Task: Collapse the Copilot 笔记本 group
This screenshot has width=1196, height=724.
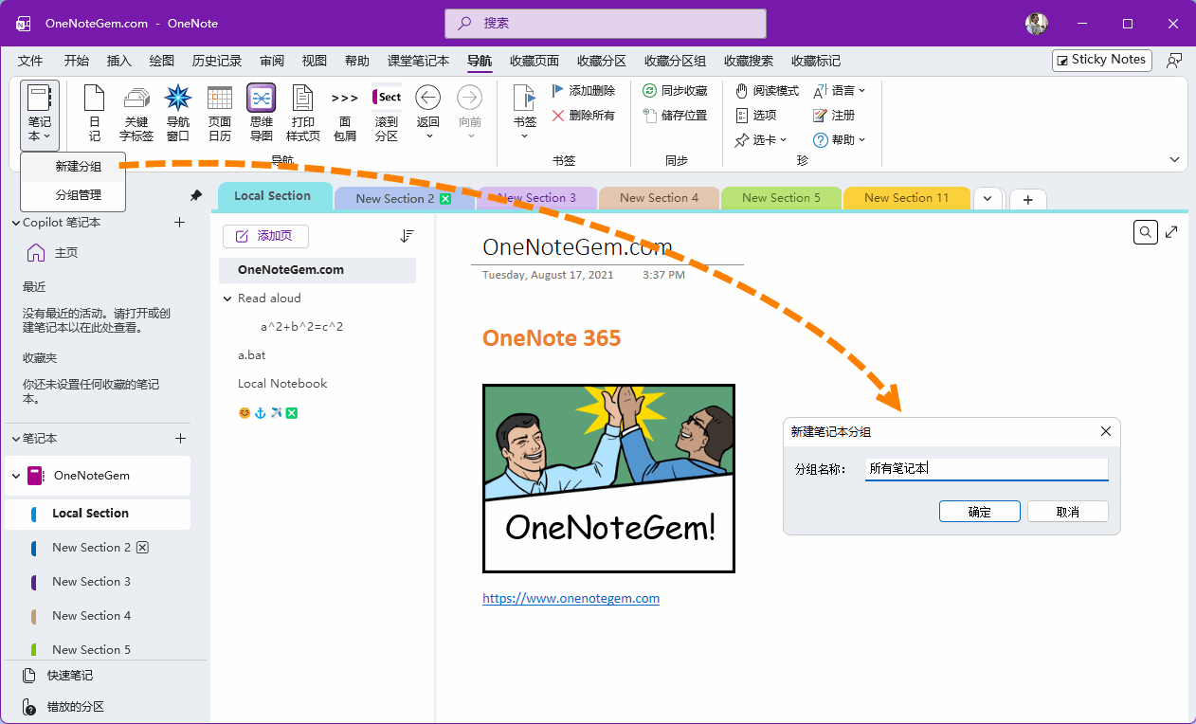Action: pyautogui.click(x=15, y=223)
